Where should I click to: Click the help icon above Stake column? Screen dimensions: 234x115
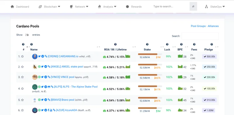pos(147,44)
